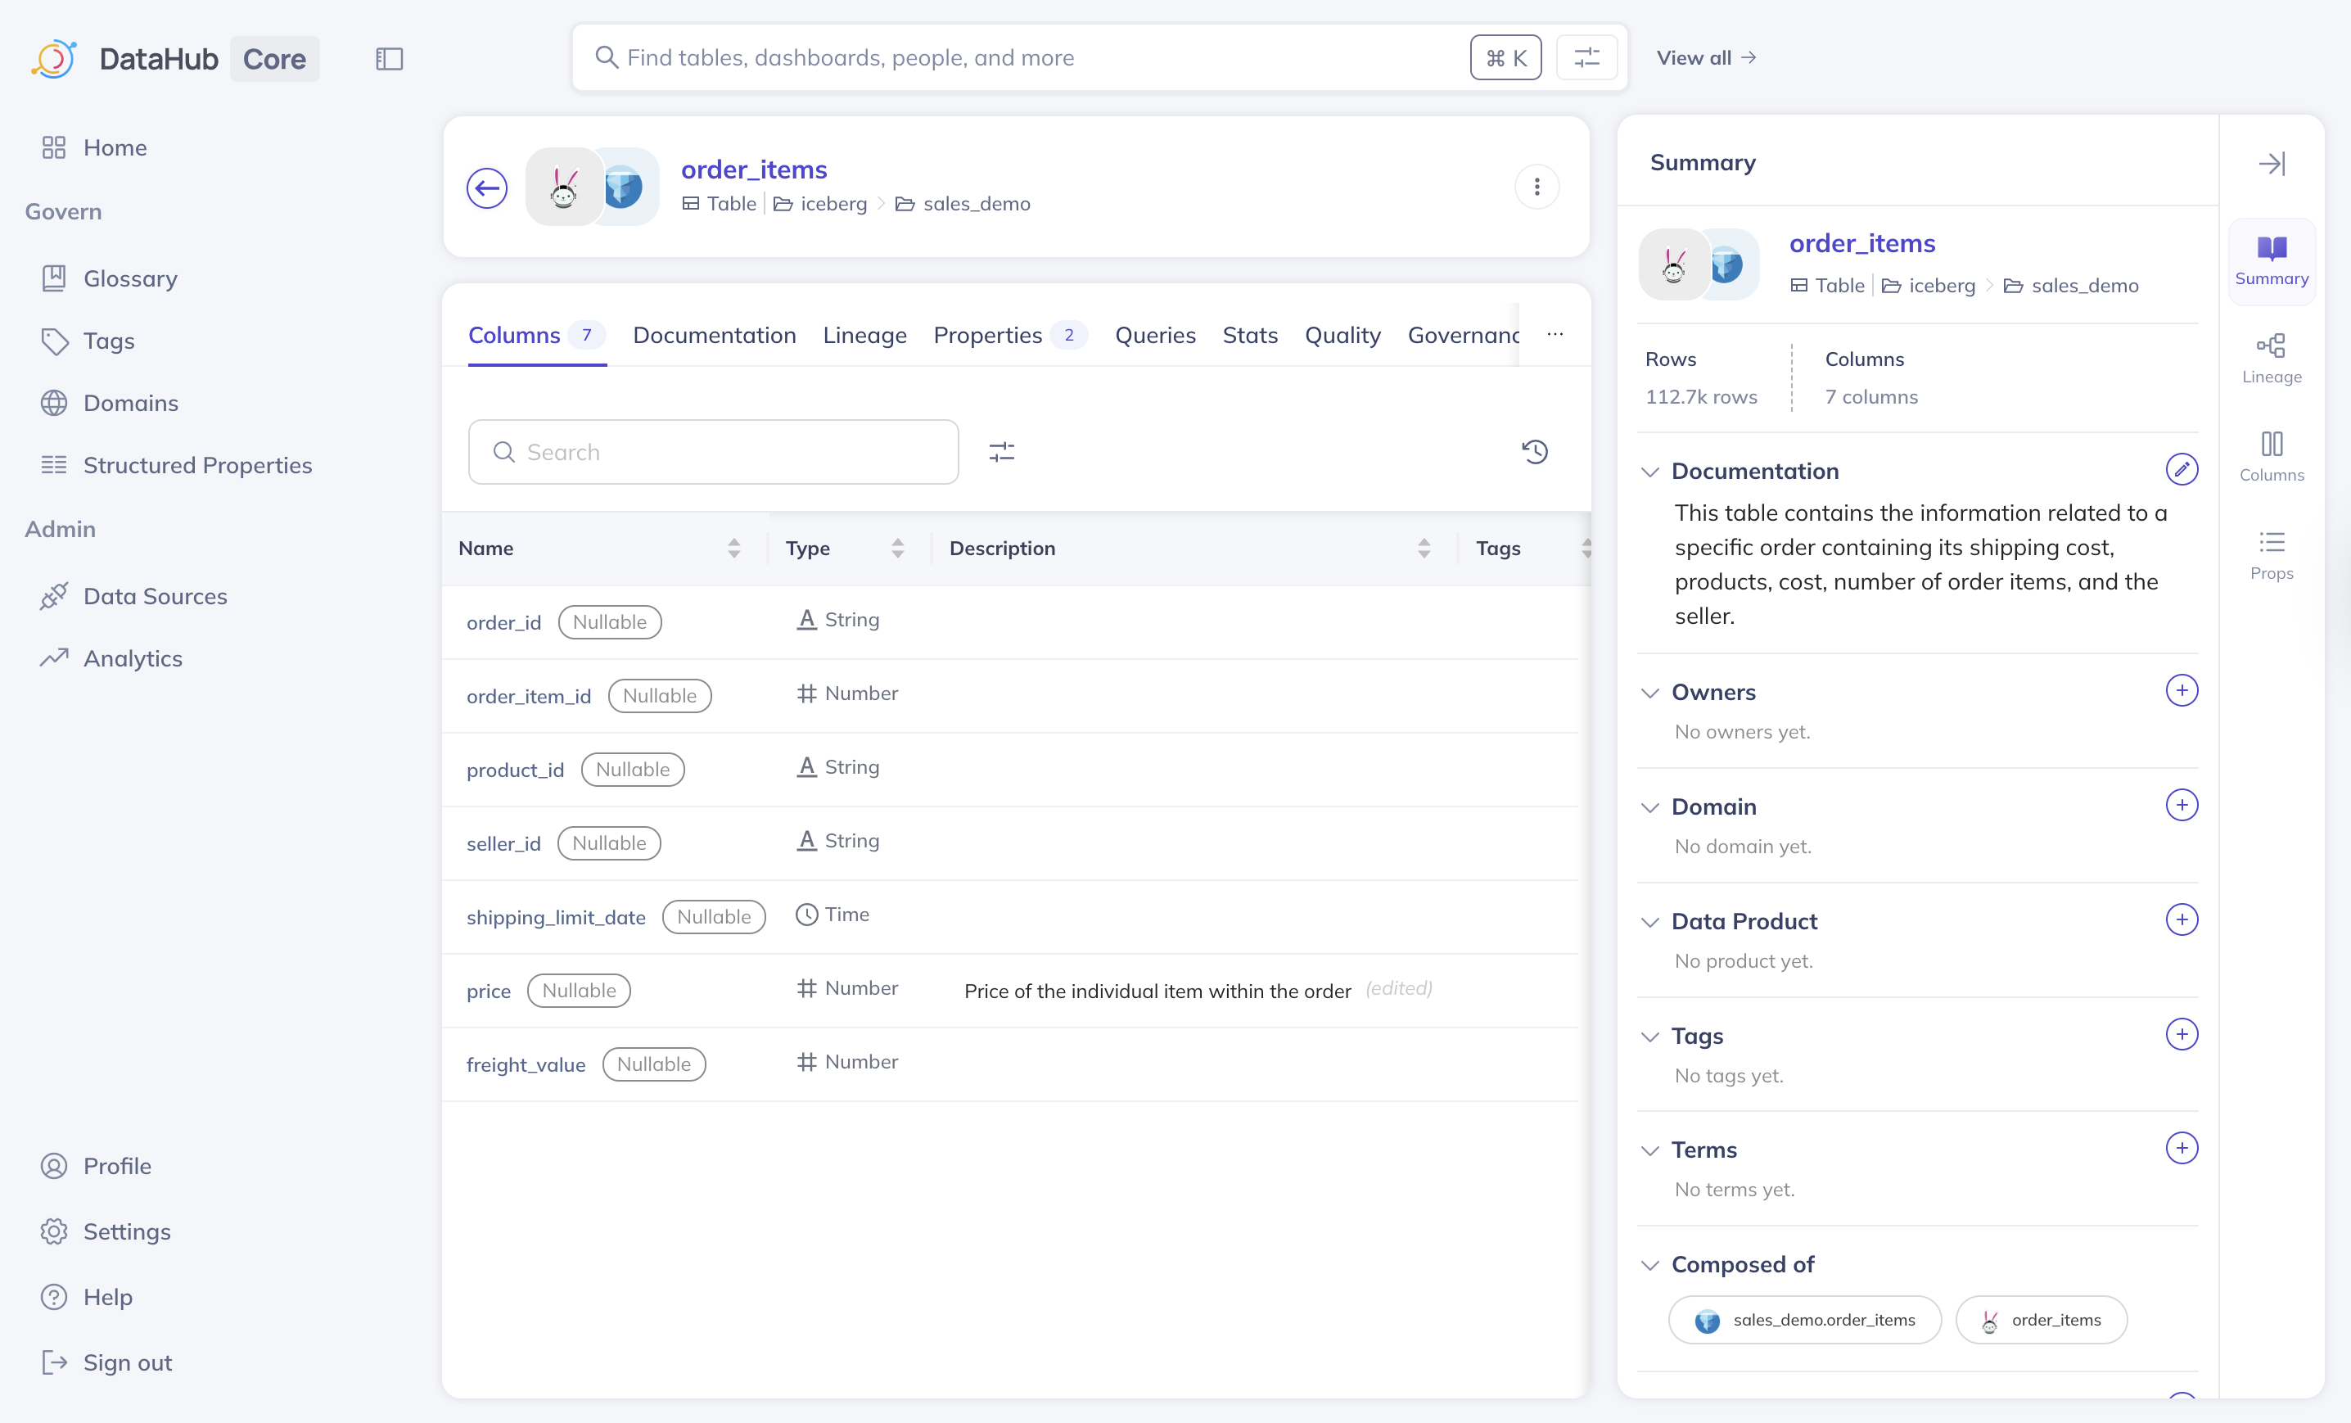Image resolution: width=2351 pixels, height=1423 pixels.
Task: Open the Columns panel from the right rail
Action: (x=2272, y=455)
